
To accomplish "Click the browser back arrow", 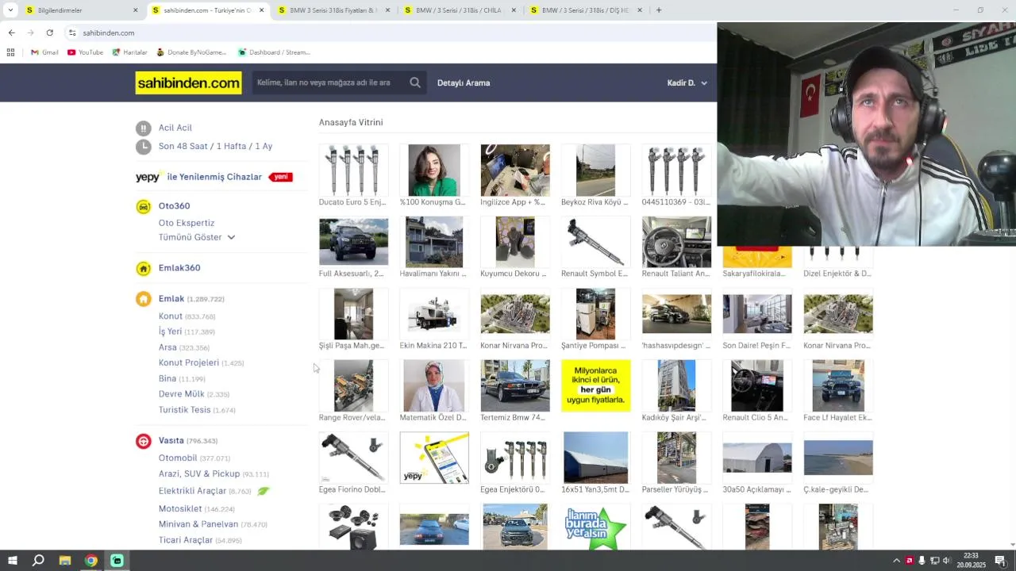I will pos(11,33).
